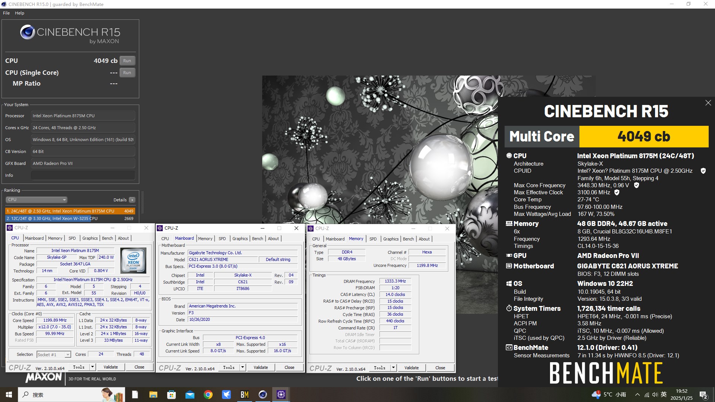Open the Socket #1 selection dropdown

pyautogui.click(x=54, y=355)
